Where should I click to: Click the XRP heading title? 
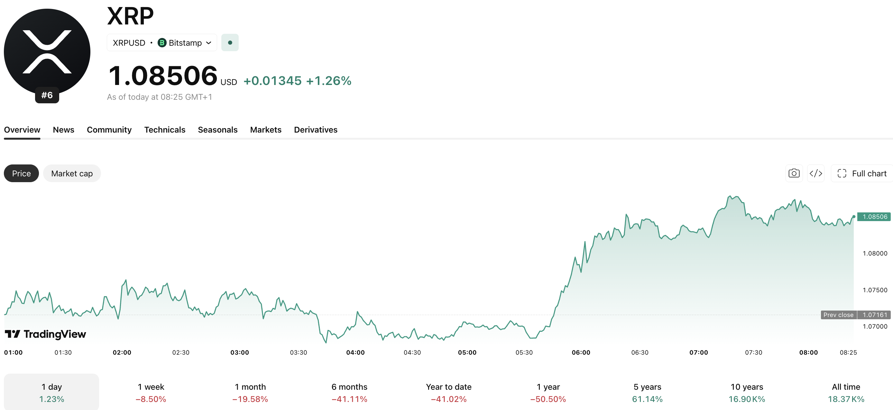(130, 16)
